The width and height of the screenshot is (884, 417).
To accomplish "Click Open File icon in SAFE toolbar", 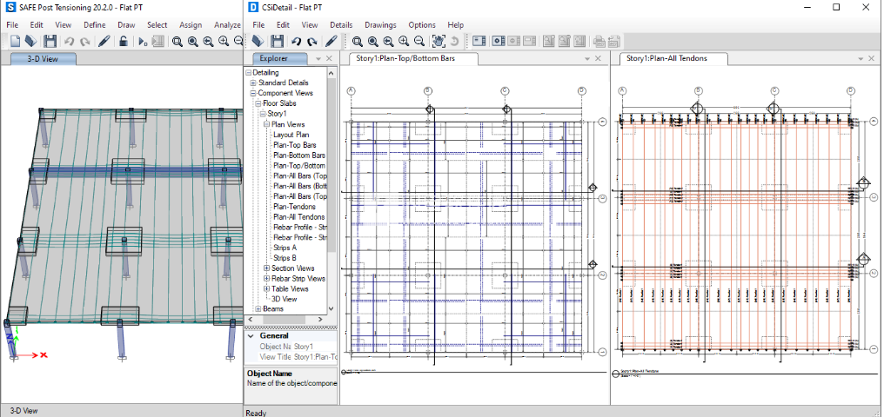I will [31, 41].
